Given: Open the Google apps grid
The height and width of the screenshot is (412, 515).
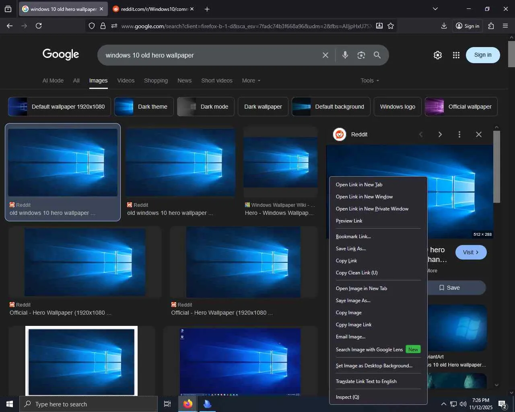Looking at the screenshot, I should tap(456, 55).
